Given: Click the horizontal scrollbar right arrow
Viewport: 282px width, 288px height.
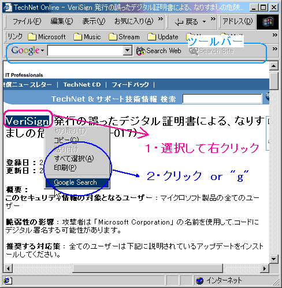Looking at the screenshot, I should pos(265,268).
